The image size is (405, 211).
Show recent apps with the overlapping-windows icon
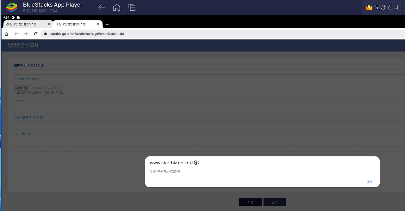click(x=132, y=7)
